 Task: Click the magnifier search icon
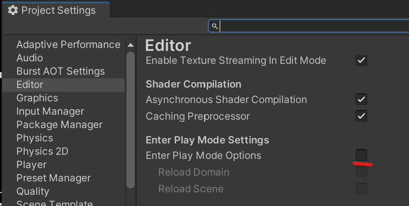(215, 26)
